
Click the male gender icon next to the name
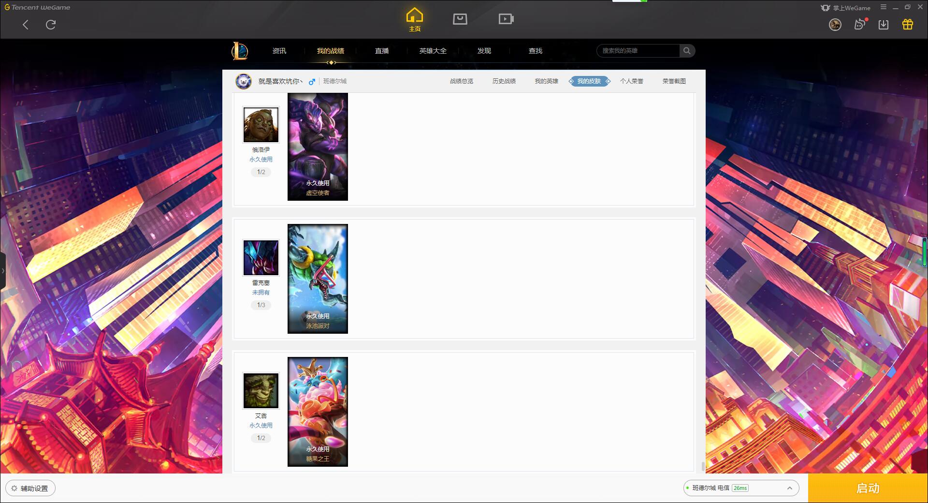(x=312, y=82)
